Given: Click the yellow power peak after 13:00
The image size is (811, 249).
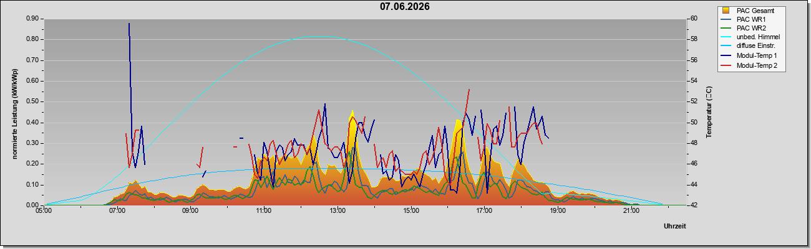Looking at the screenshot, I should tap(352, 112).
